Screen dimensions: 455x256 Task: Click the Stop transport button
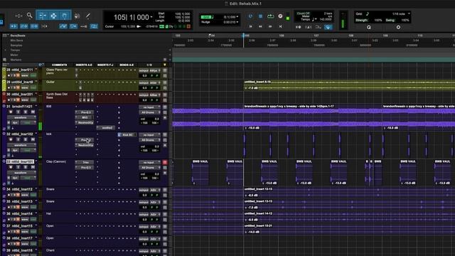(261, 16)
